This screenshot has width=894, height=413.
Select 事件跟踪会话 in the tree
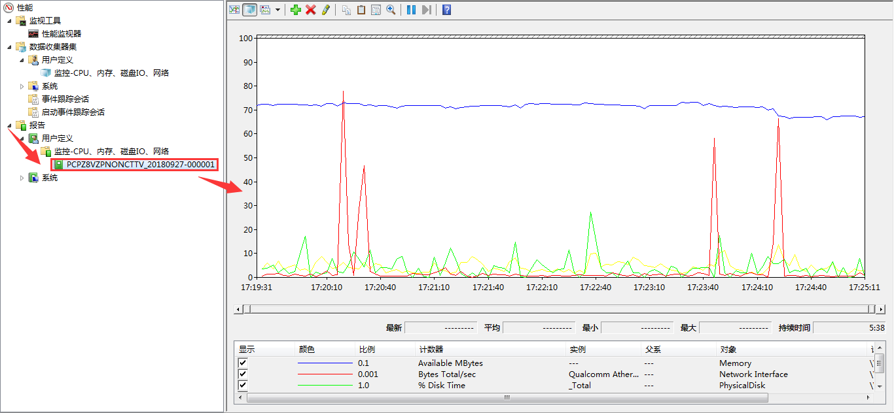pos(65,99)
